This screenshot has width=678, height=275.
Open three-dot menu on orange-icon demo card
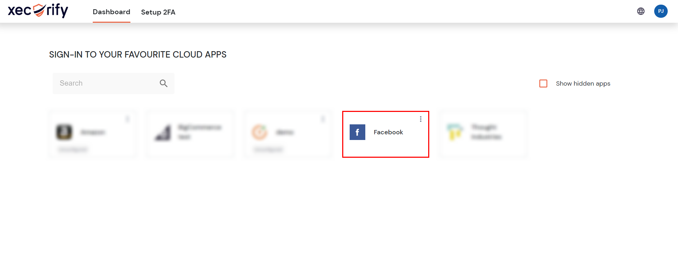pyautogui.click(x=323, y=119)
